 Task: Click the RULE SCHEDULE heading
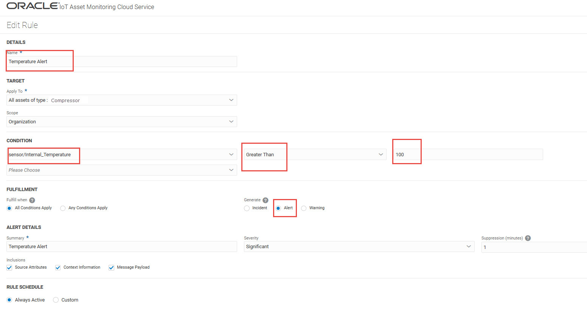coord(25,287)
